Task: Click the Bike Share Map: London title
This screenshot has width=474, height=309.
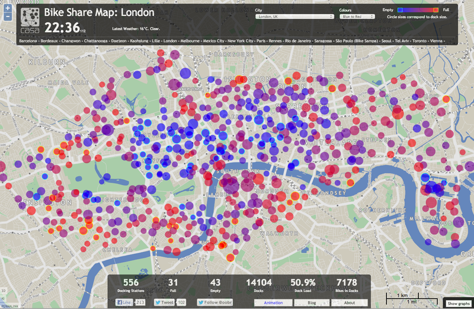Action: [99, 12]
